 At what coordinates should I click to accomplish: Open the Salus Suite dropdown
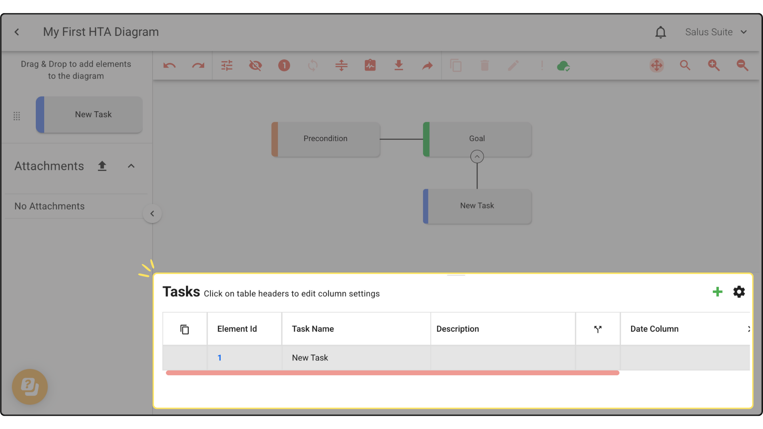coord(716,32)
